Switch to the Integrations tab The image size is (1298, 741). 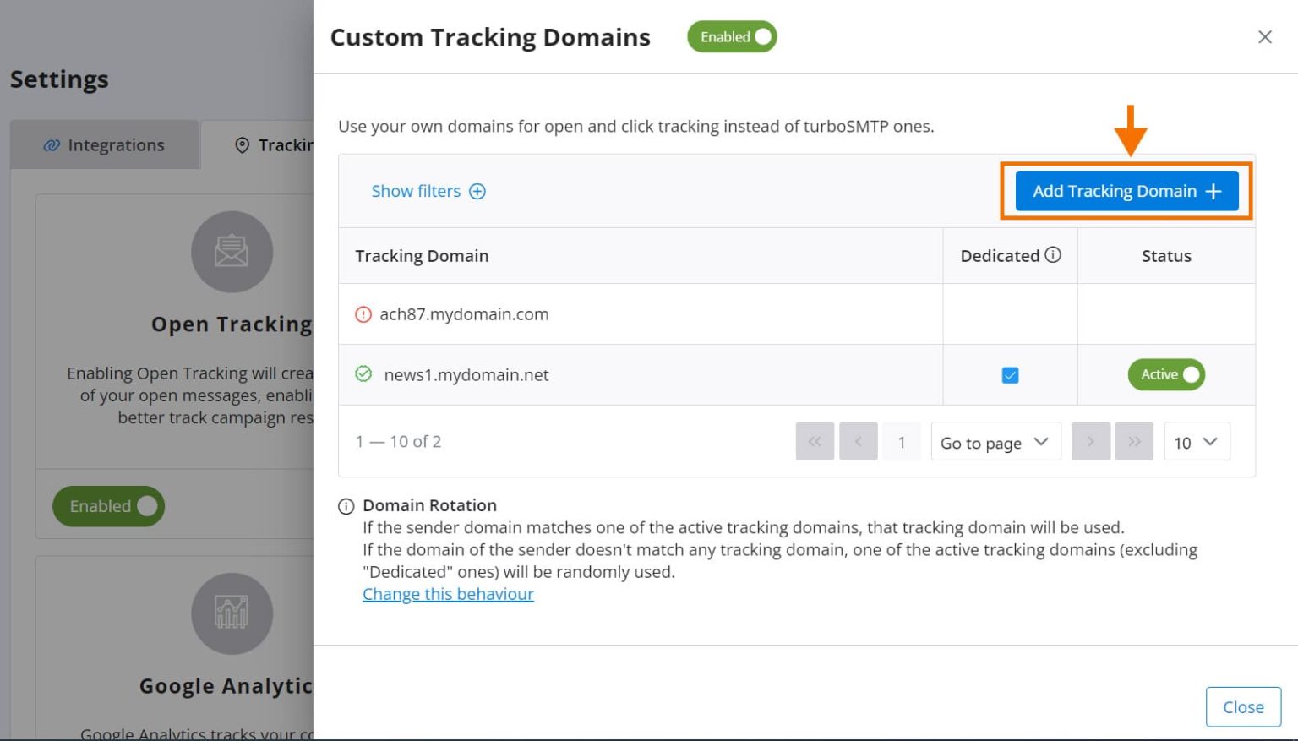(x=104, y=144)
